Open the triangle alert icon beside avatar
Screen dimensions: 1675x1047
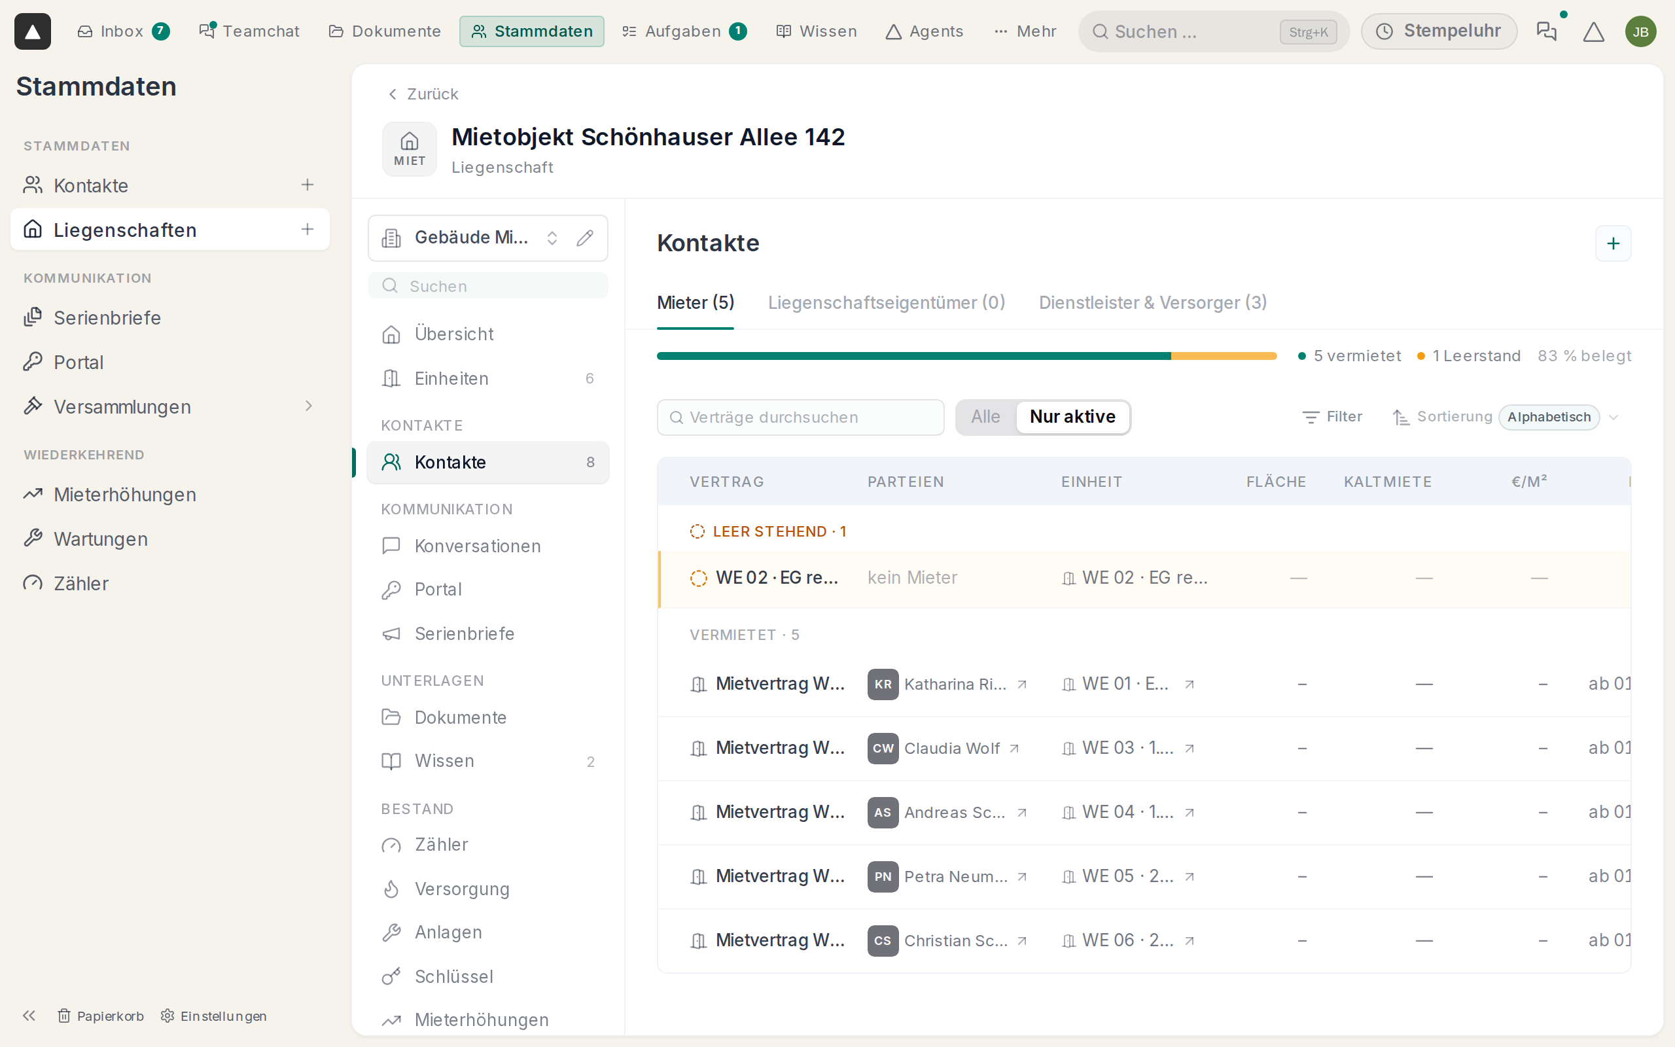[1593, 31]
